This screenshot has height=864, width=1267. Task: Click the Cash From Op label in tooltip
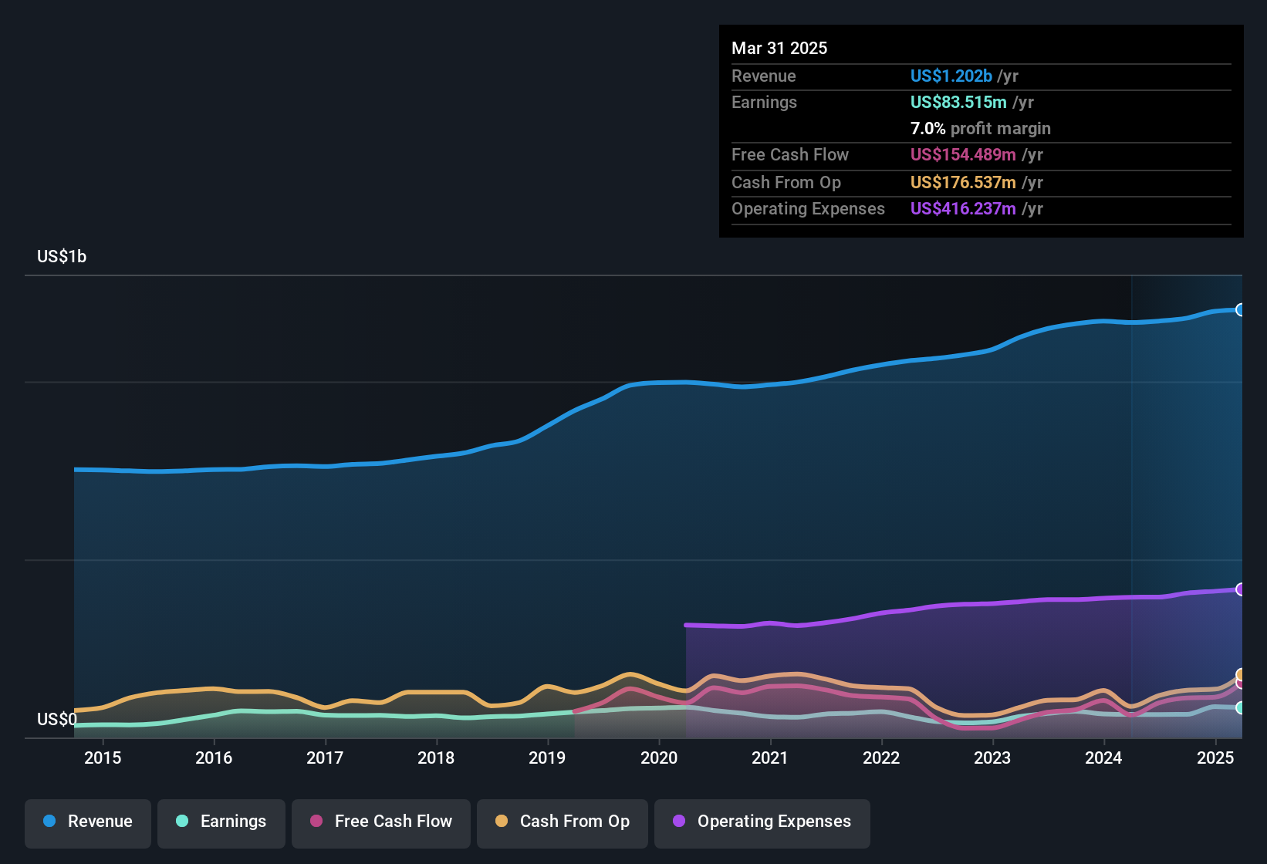[786, 182]
